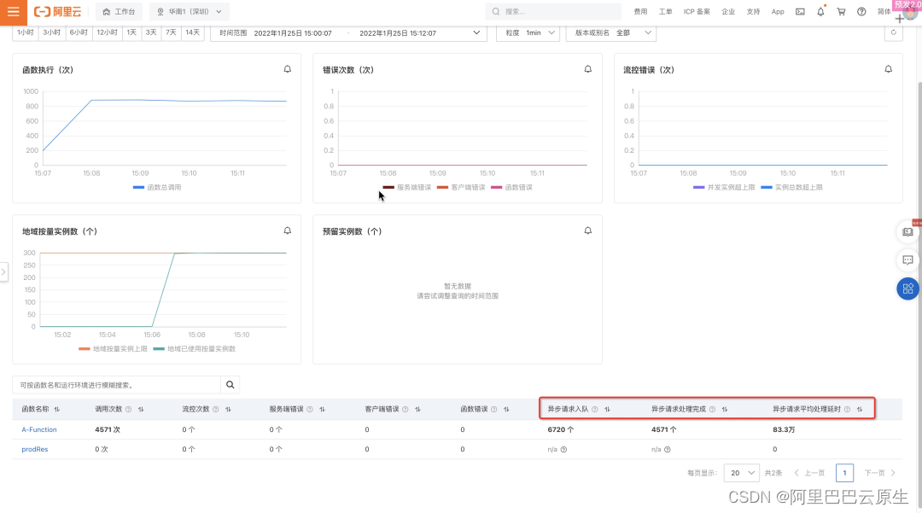Select the 7天 time range tab
Screen dimensions: 922x513
point(171,33)
